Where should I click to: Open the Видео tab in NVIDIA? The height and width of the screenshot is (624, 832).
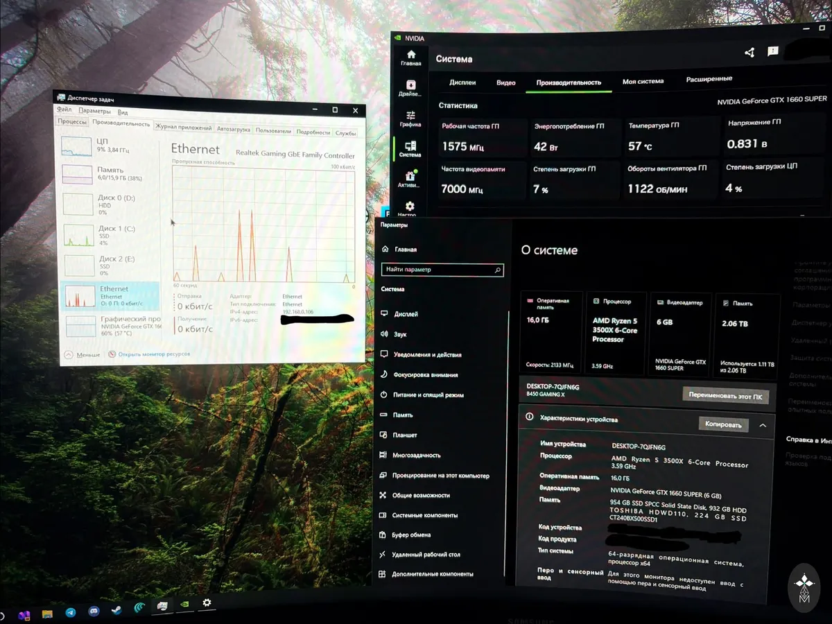coord(506,83)
